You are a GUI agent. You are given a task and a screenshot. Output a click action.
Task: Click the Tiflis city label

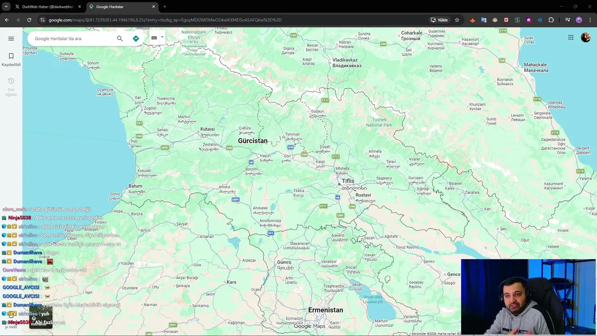tap(348, 181)
